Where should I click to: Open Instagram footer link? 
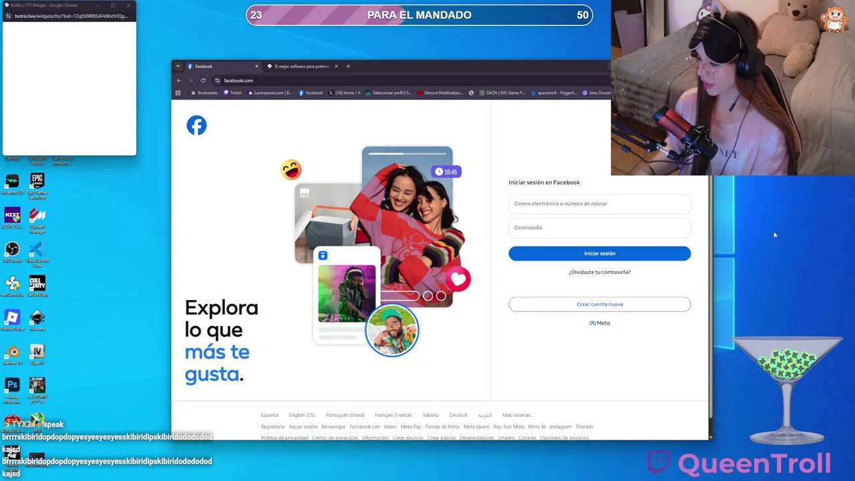click(x=560, y=426)
